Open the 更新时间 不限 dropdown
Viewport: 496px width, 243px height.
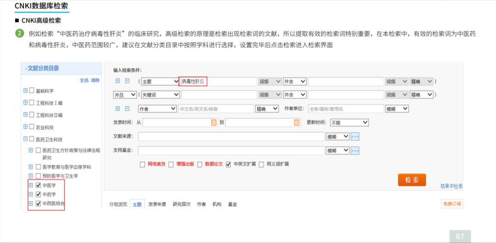349,123
